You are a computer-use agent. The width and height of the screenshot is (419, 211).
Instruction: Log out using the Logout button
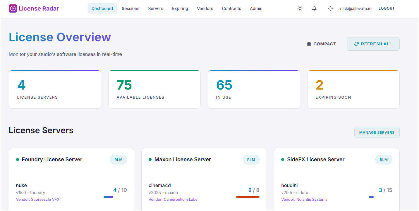pos(387,8)
